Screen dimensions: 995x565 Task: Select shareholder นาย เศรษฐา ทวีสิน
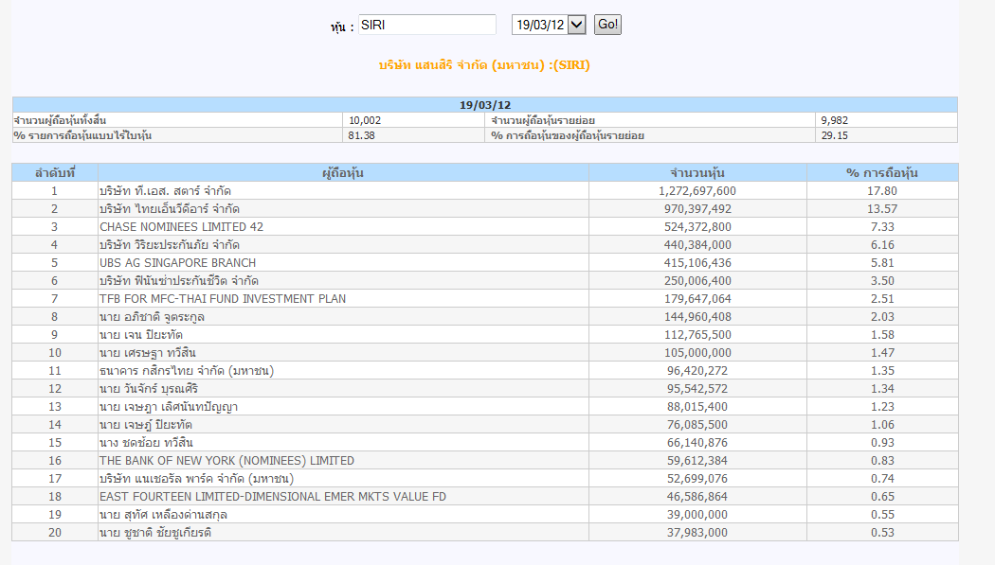pos(148,353)
